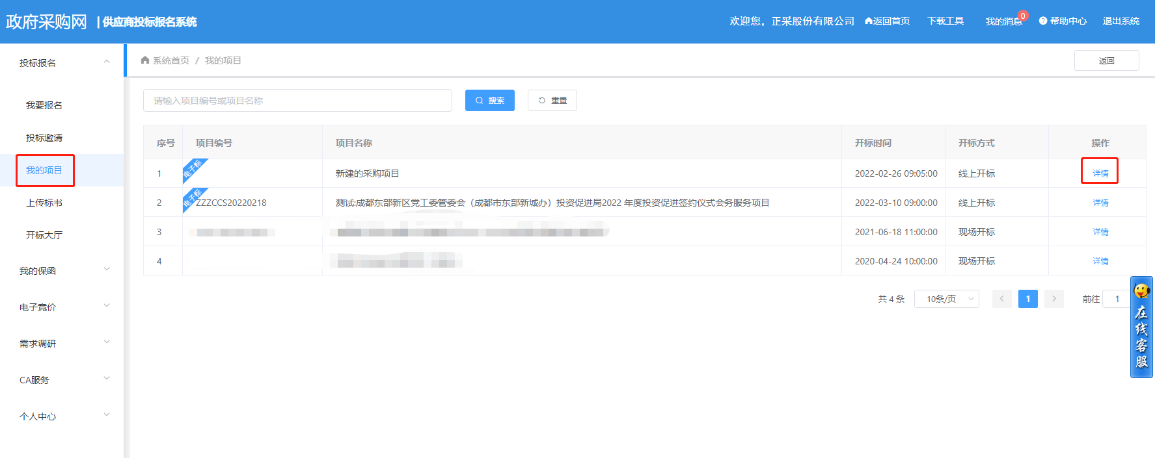1155x458 pixels.
Task: Open Help Center with question mark icon
Action: (x=1063, y=21)
